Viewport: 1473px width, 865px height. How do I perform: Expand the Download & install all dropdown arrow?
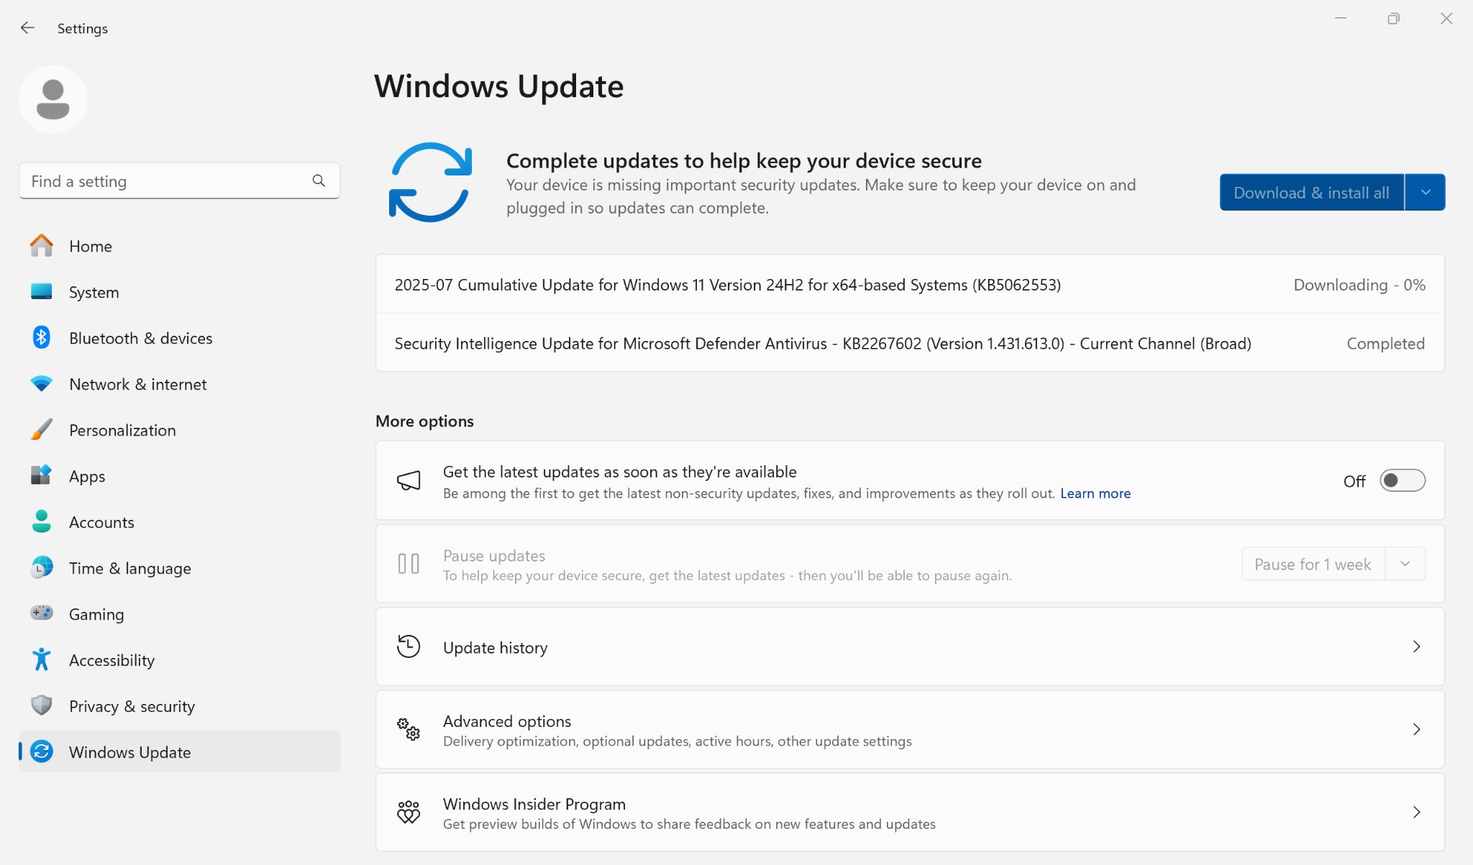(1425, 192)
